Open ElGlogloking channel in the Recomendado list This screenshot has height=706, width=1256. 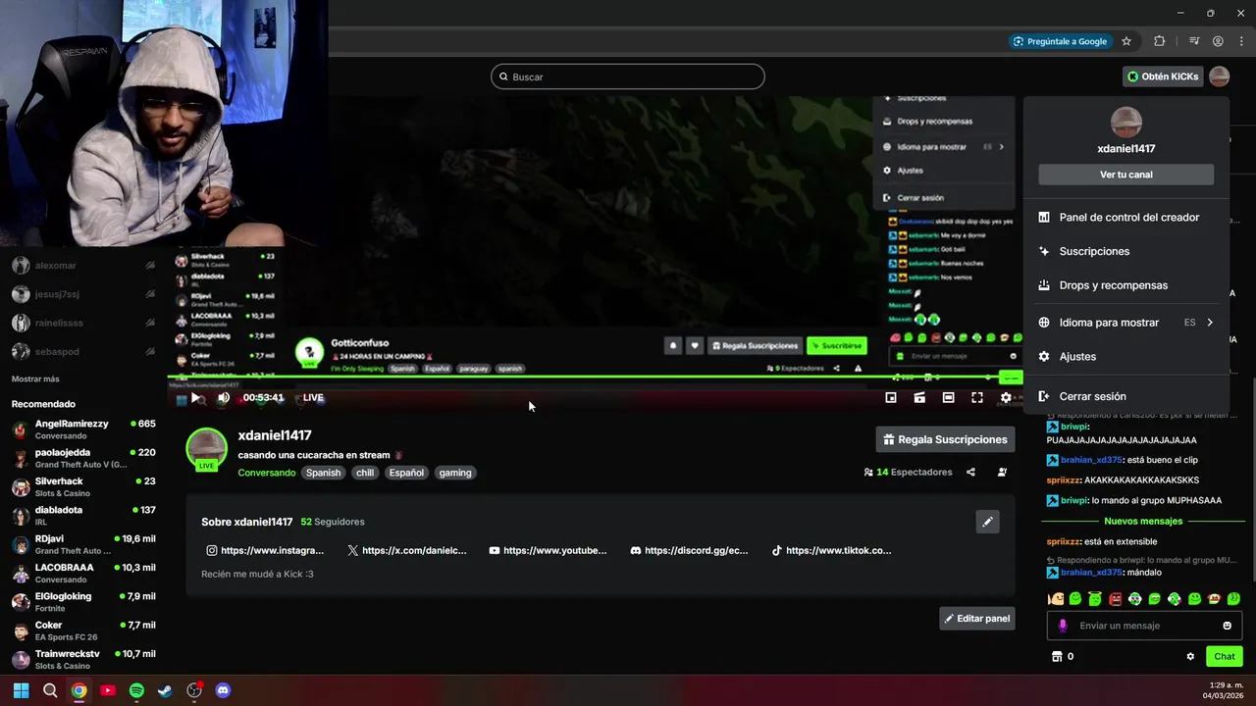(83, 602)
